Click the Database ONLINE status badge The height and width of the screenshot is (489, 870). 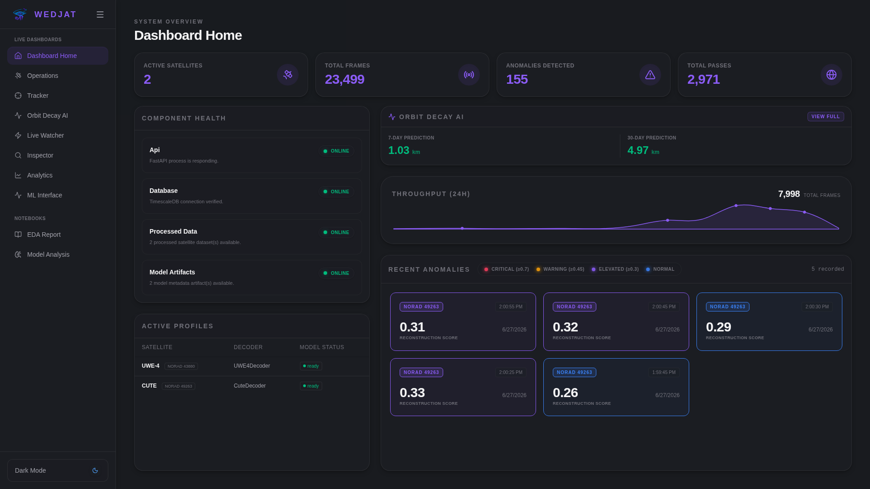tap(336, 192)
